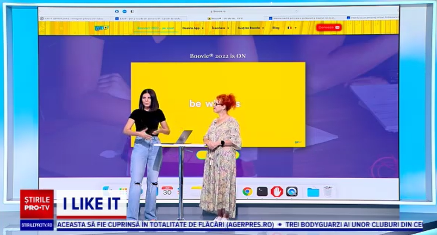Image resolution: width=437 pixels, height=235 pixels.
Task: Open the French flag language selector
Action: click(292, 28)
